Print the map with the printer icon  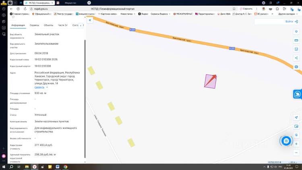click(x=296, y=67)
